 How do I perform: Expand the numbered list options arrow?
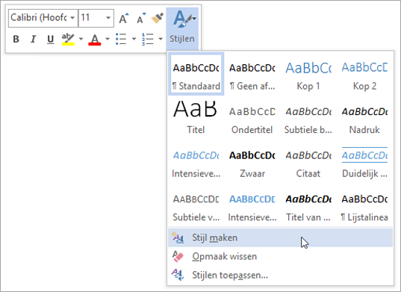point(161,39)
